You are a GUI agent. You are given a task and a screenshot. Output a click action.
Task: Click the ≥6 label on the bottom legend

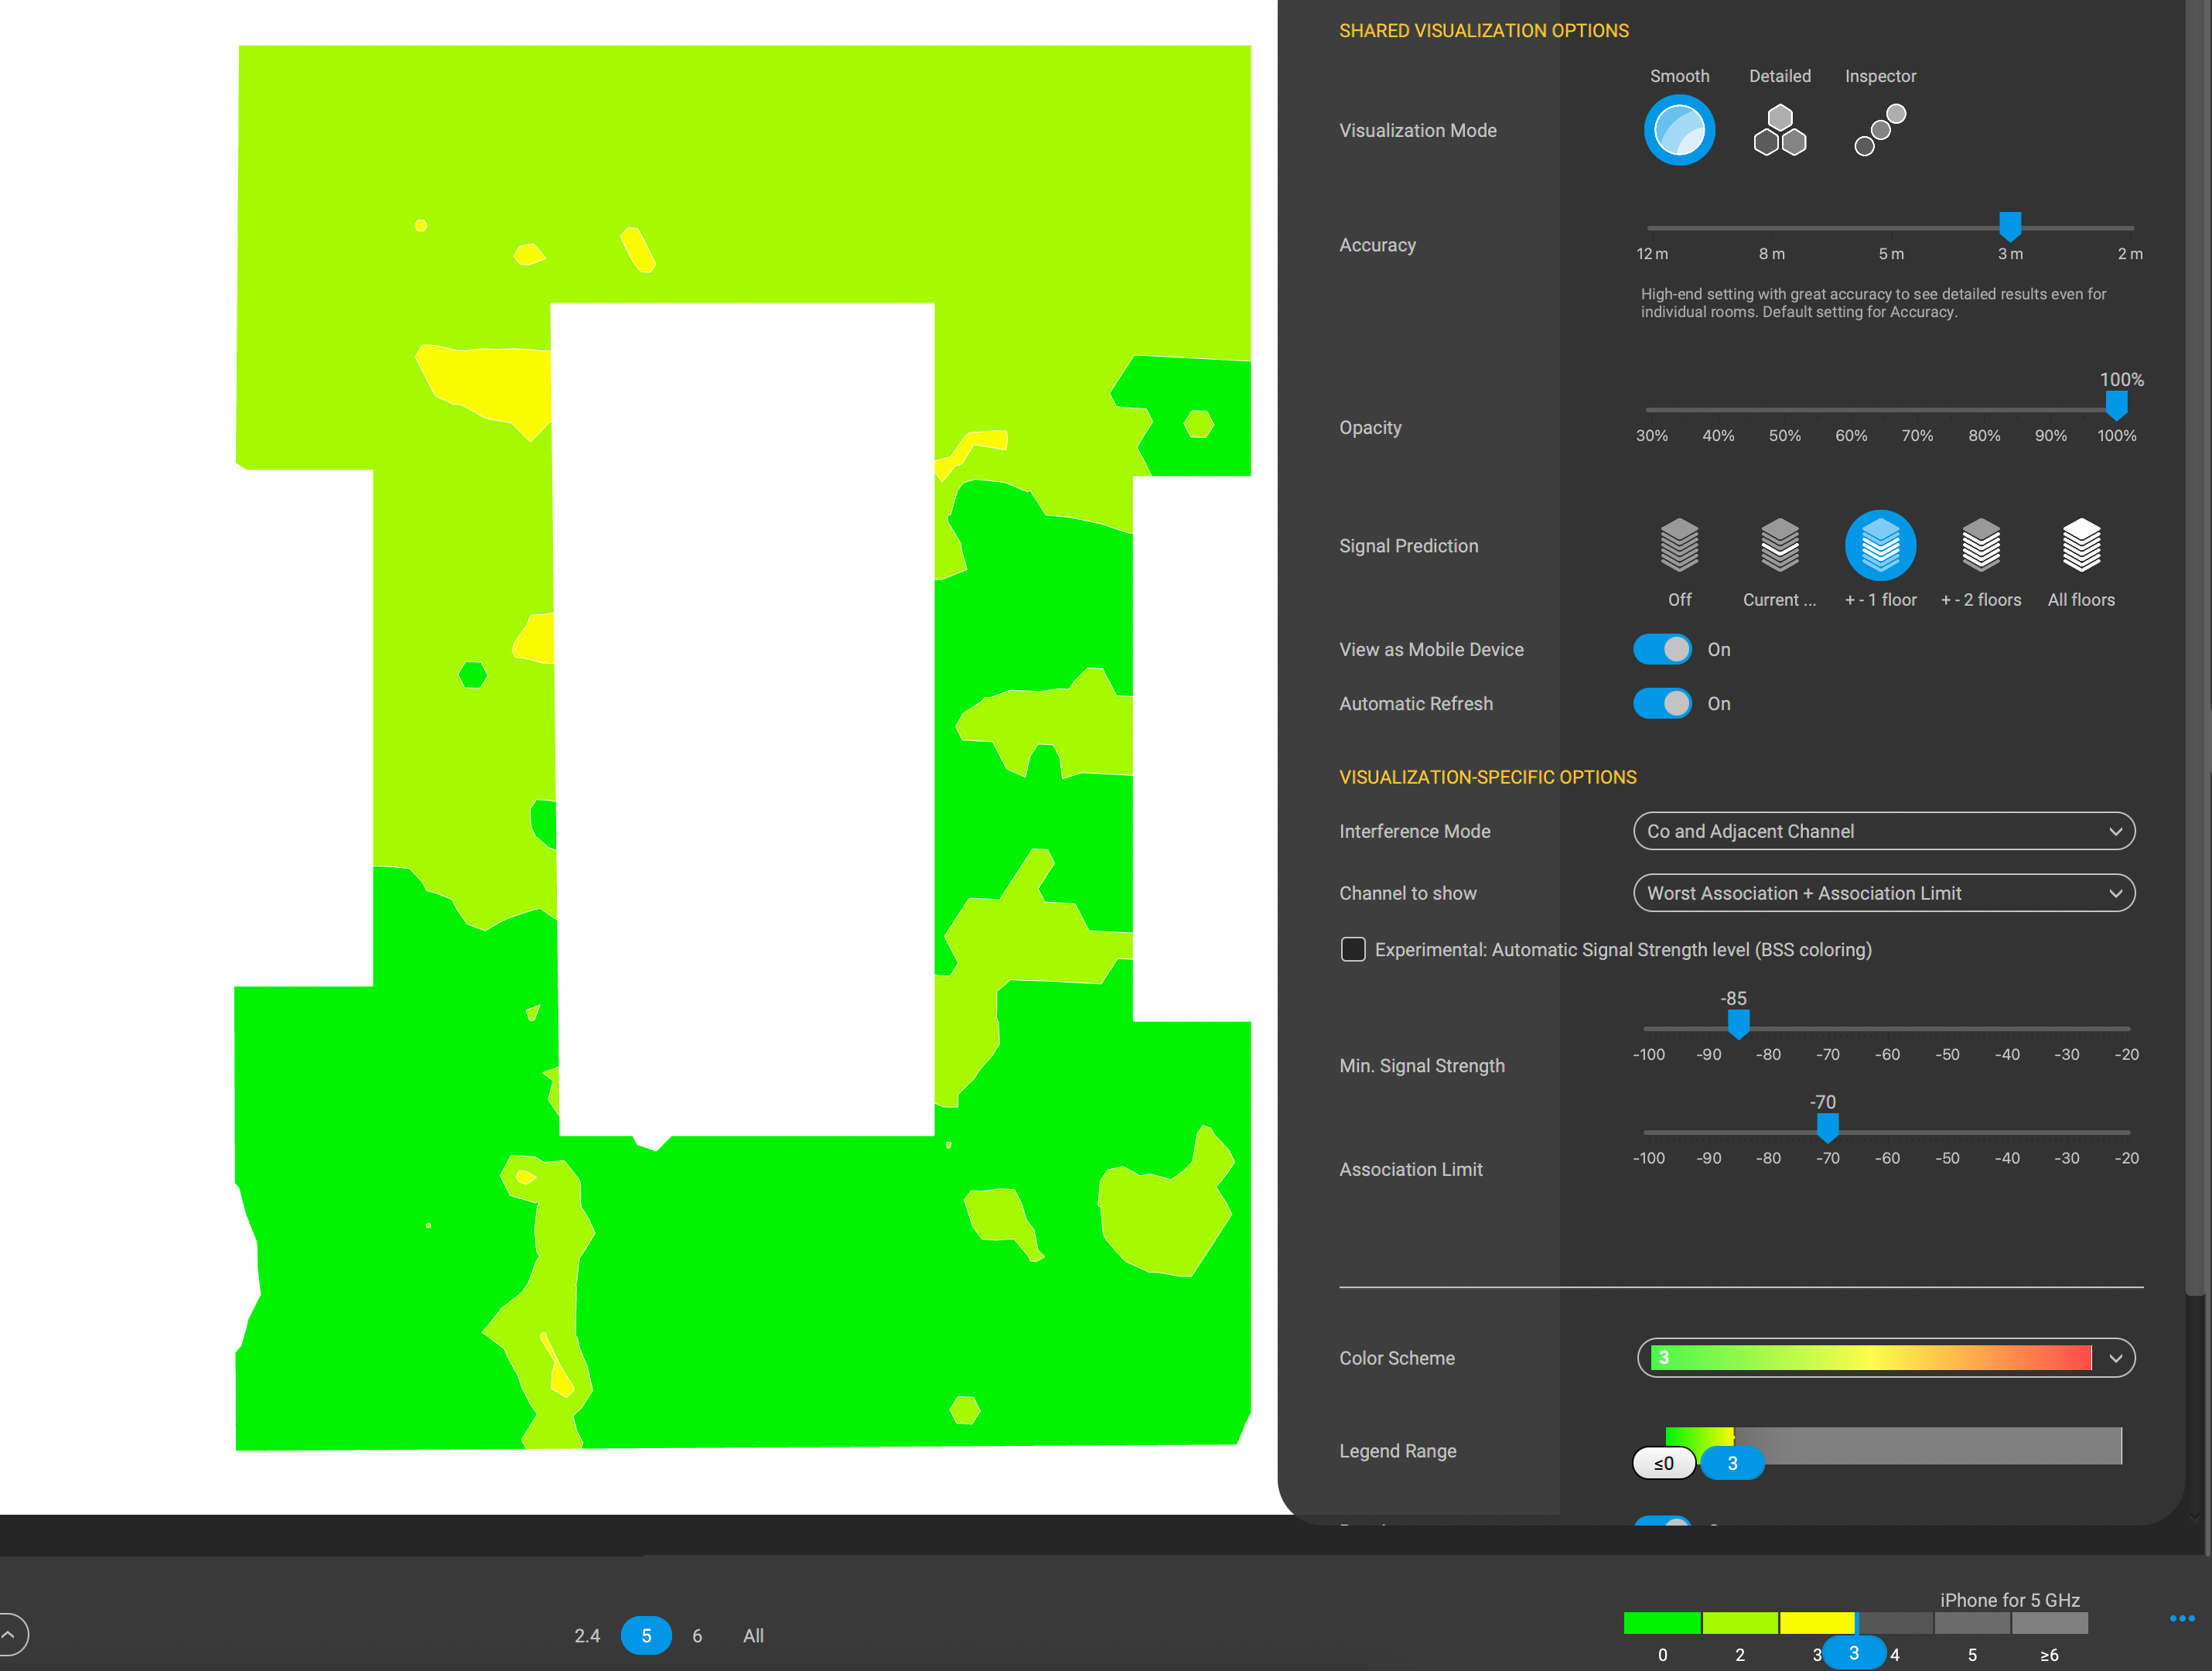2049,1655
